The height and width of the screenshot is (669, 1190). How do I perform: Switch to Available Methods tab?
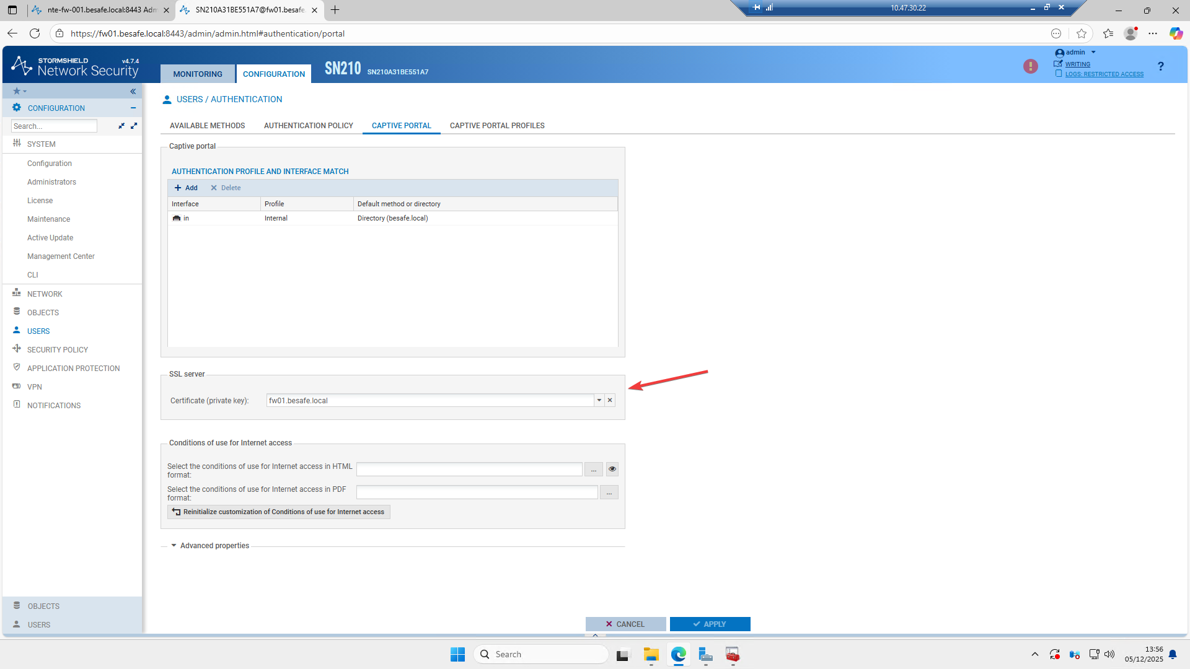(x=207, y=126)
